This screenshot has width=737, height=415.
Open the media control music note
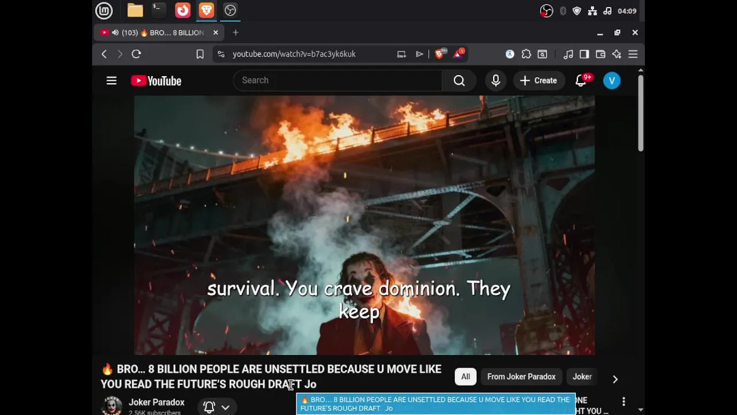coord(568,54)
